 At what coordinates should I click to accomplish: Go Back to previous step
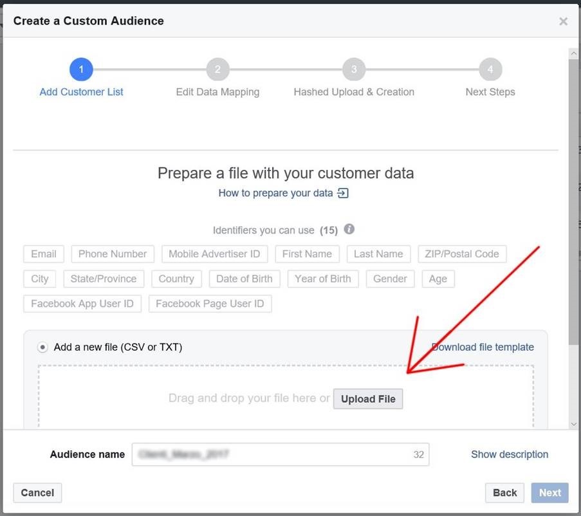(x=504, y=493)
